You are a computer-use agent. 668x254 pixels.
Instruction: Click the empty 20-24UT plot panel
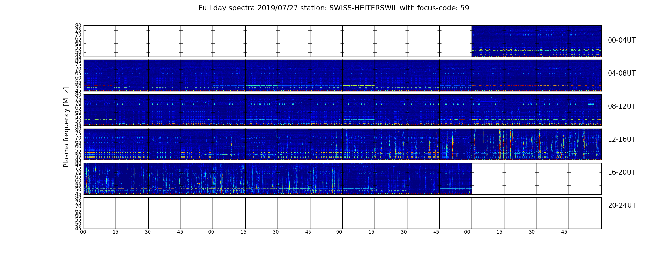[x=342, y=213]
